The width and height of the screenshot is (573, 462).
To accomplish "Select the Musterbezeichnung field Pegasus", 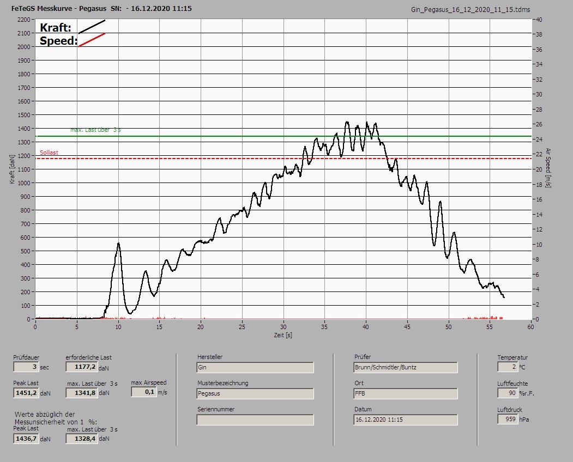I will (255, 394).
